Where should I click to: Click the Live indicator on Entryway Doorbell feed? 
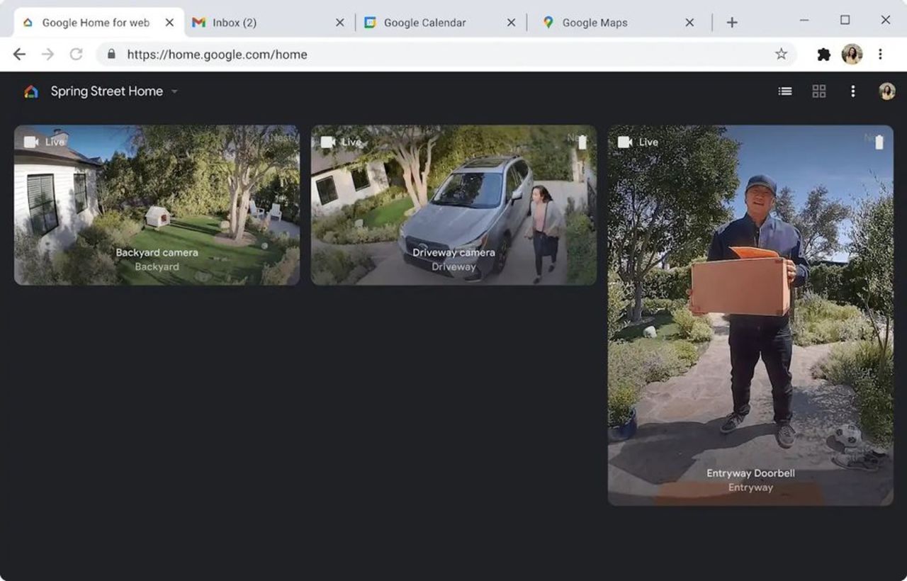click(640, 142)
